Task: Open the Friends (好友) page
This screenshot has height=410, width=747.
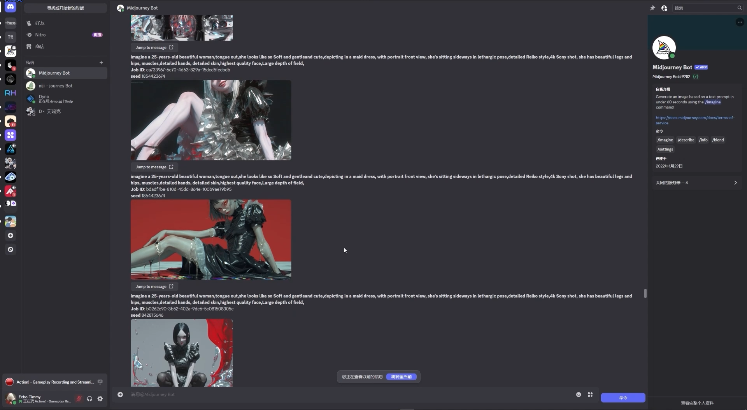Action: (65, 23)
